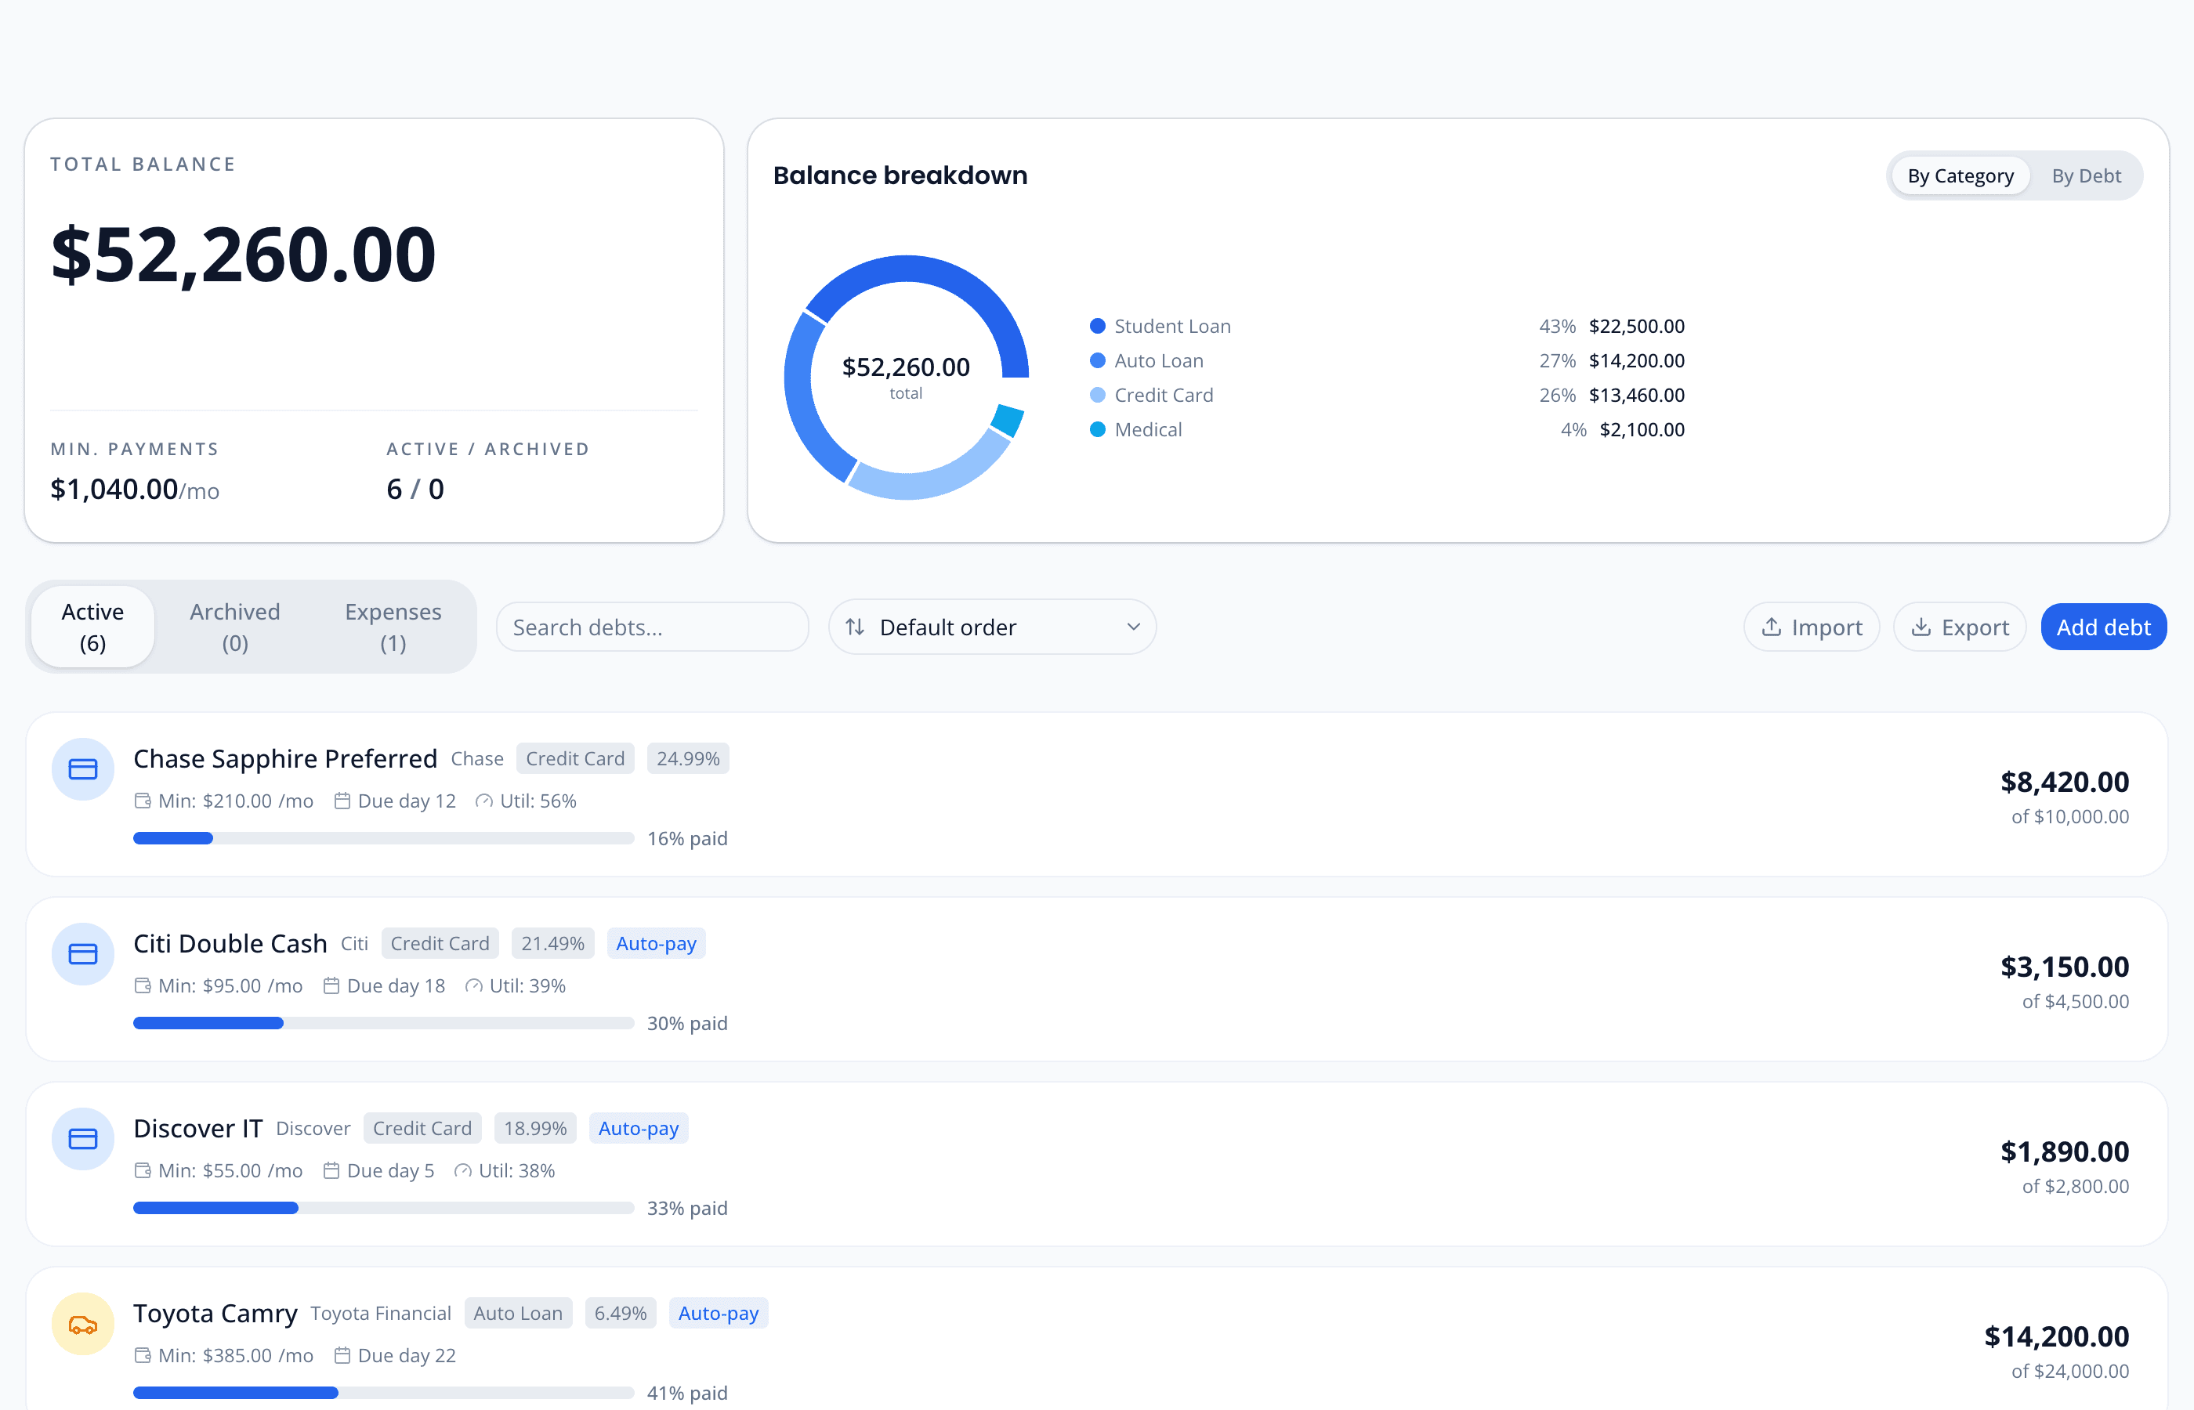
Task: Enable By Category breakdown view
Action: tap(1960, 175)
